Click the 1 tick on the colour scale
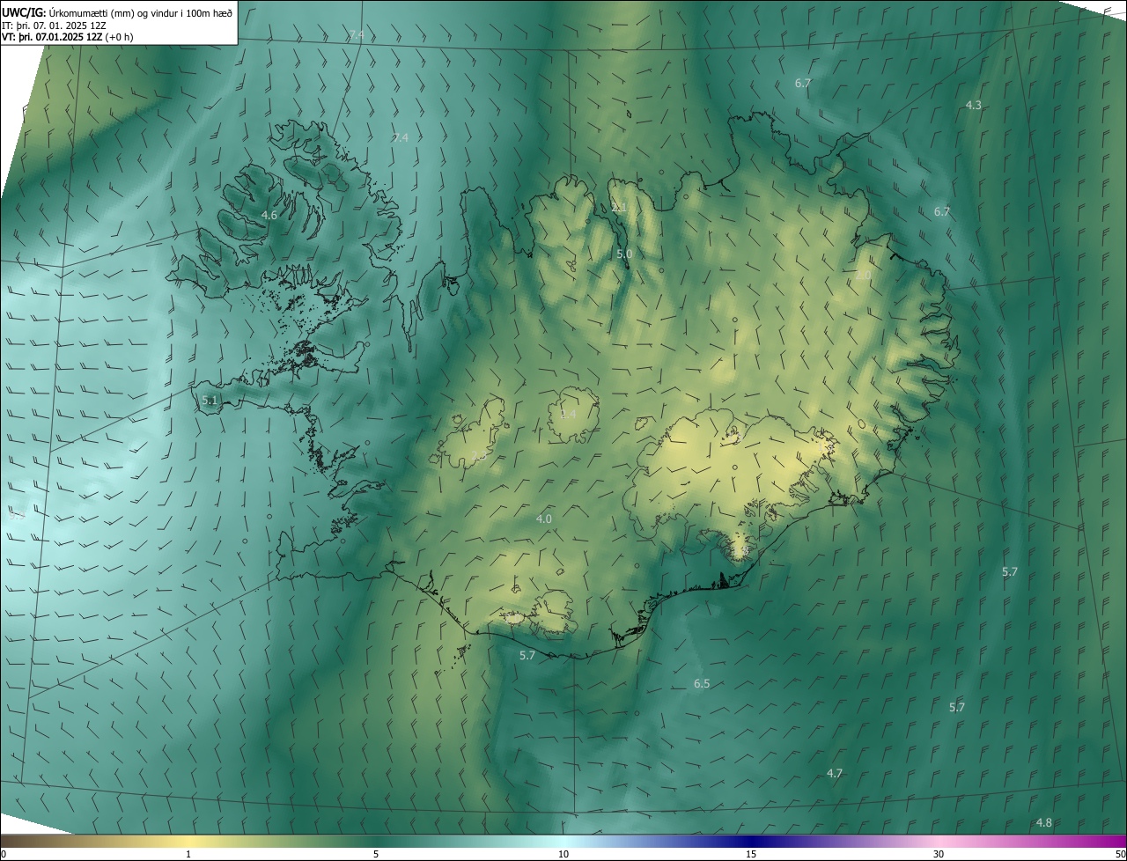The height and width of the screenshot is (861, 1127). 188,854
